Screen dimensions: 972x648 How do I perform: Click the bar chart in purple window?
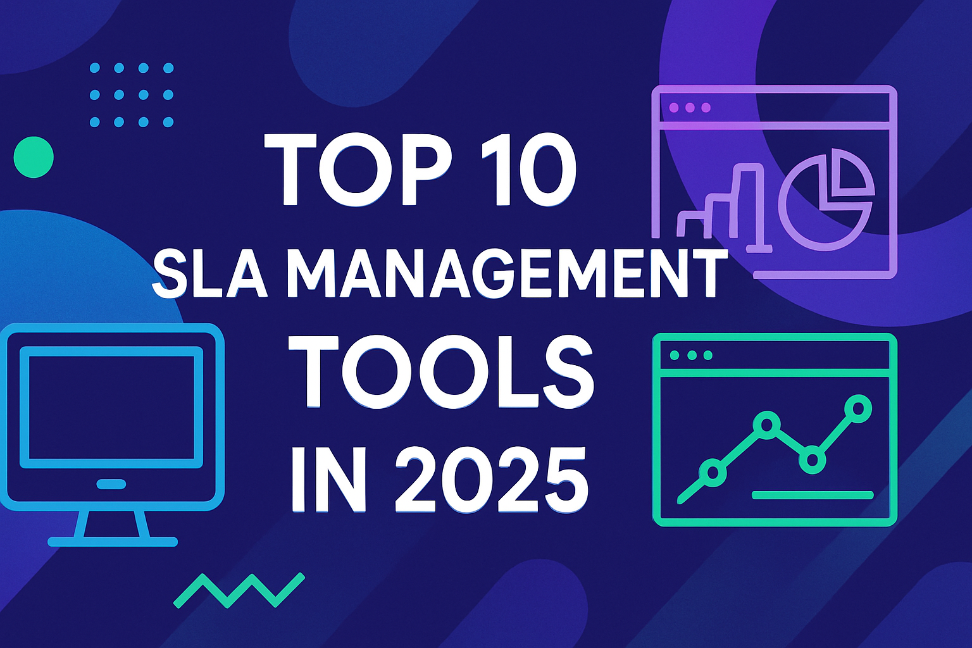[x=725, y=207]
